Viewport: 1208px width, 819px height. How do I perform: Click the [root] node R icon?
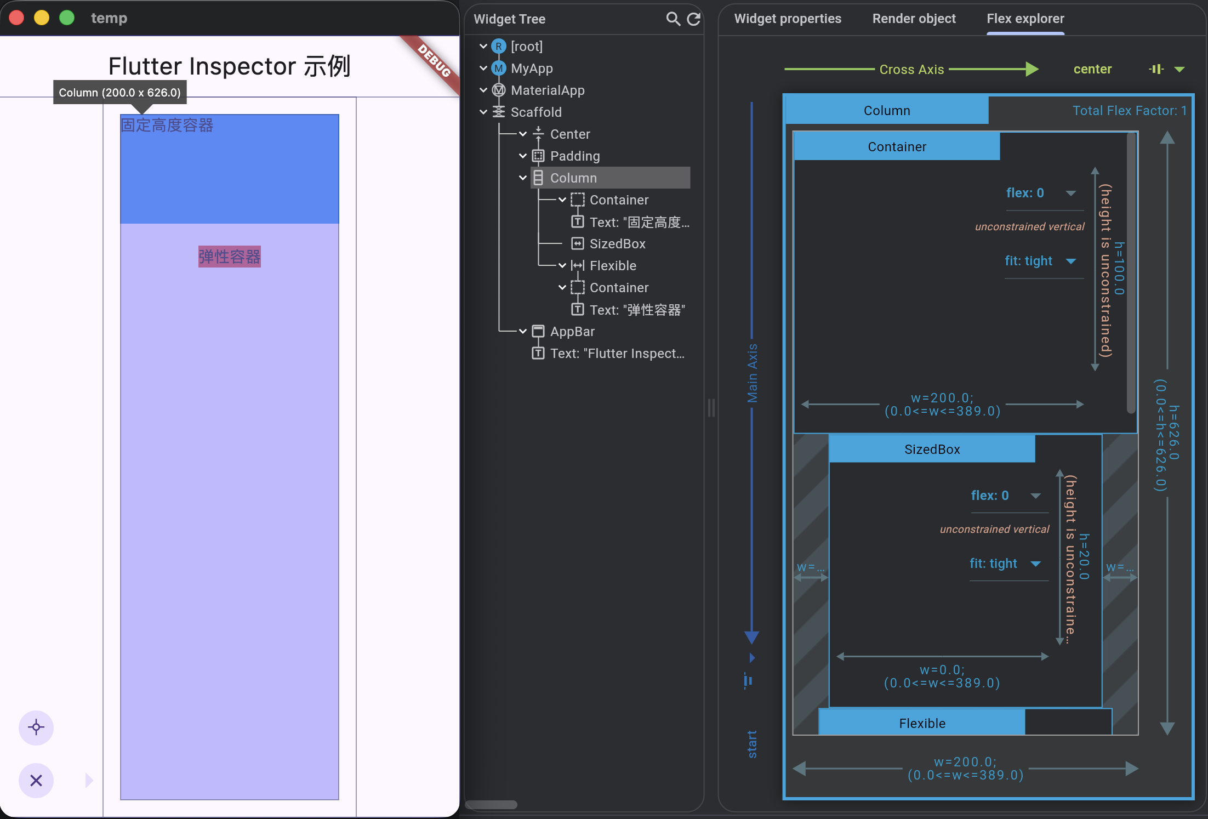coord(499,47)
